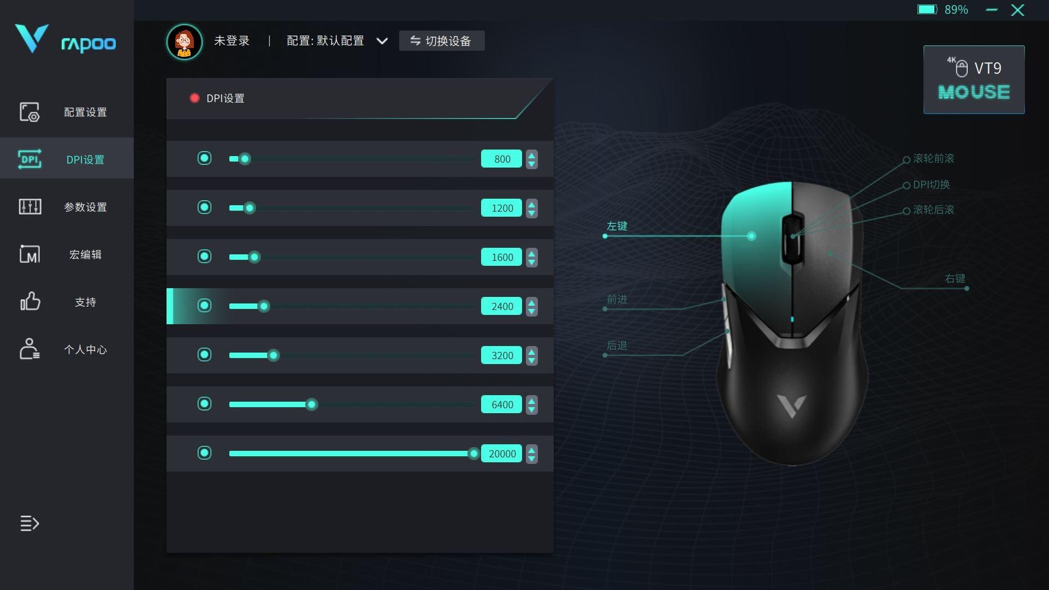Expand the 配置: 默认配置 dropdown arrow
The image size is (1049, 590).
coord(382,41)
